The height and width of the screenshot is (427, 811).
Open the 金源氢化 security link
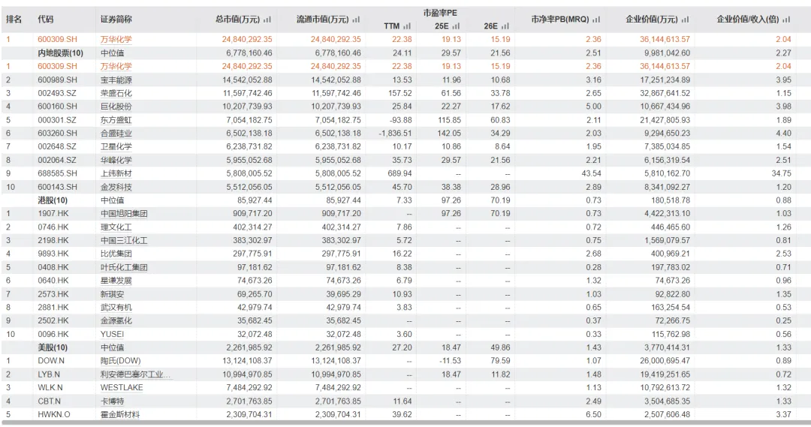coord(116,320)
